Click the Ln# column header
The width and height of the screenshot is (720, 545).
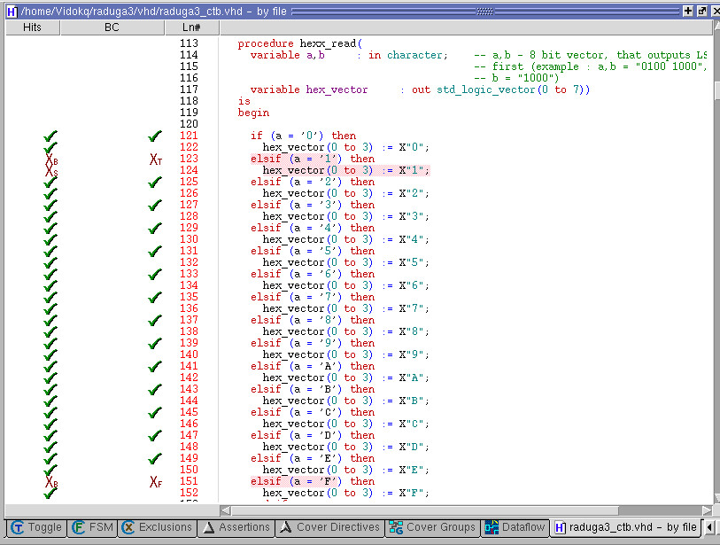pos(191,27)
